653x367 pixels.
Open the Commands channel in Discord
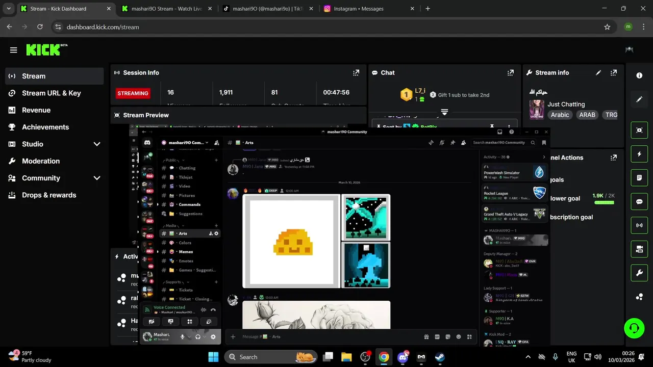[189, 204]
